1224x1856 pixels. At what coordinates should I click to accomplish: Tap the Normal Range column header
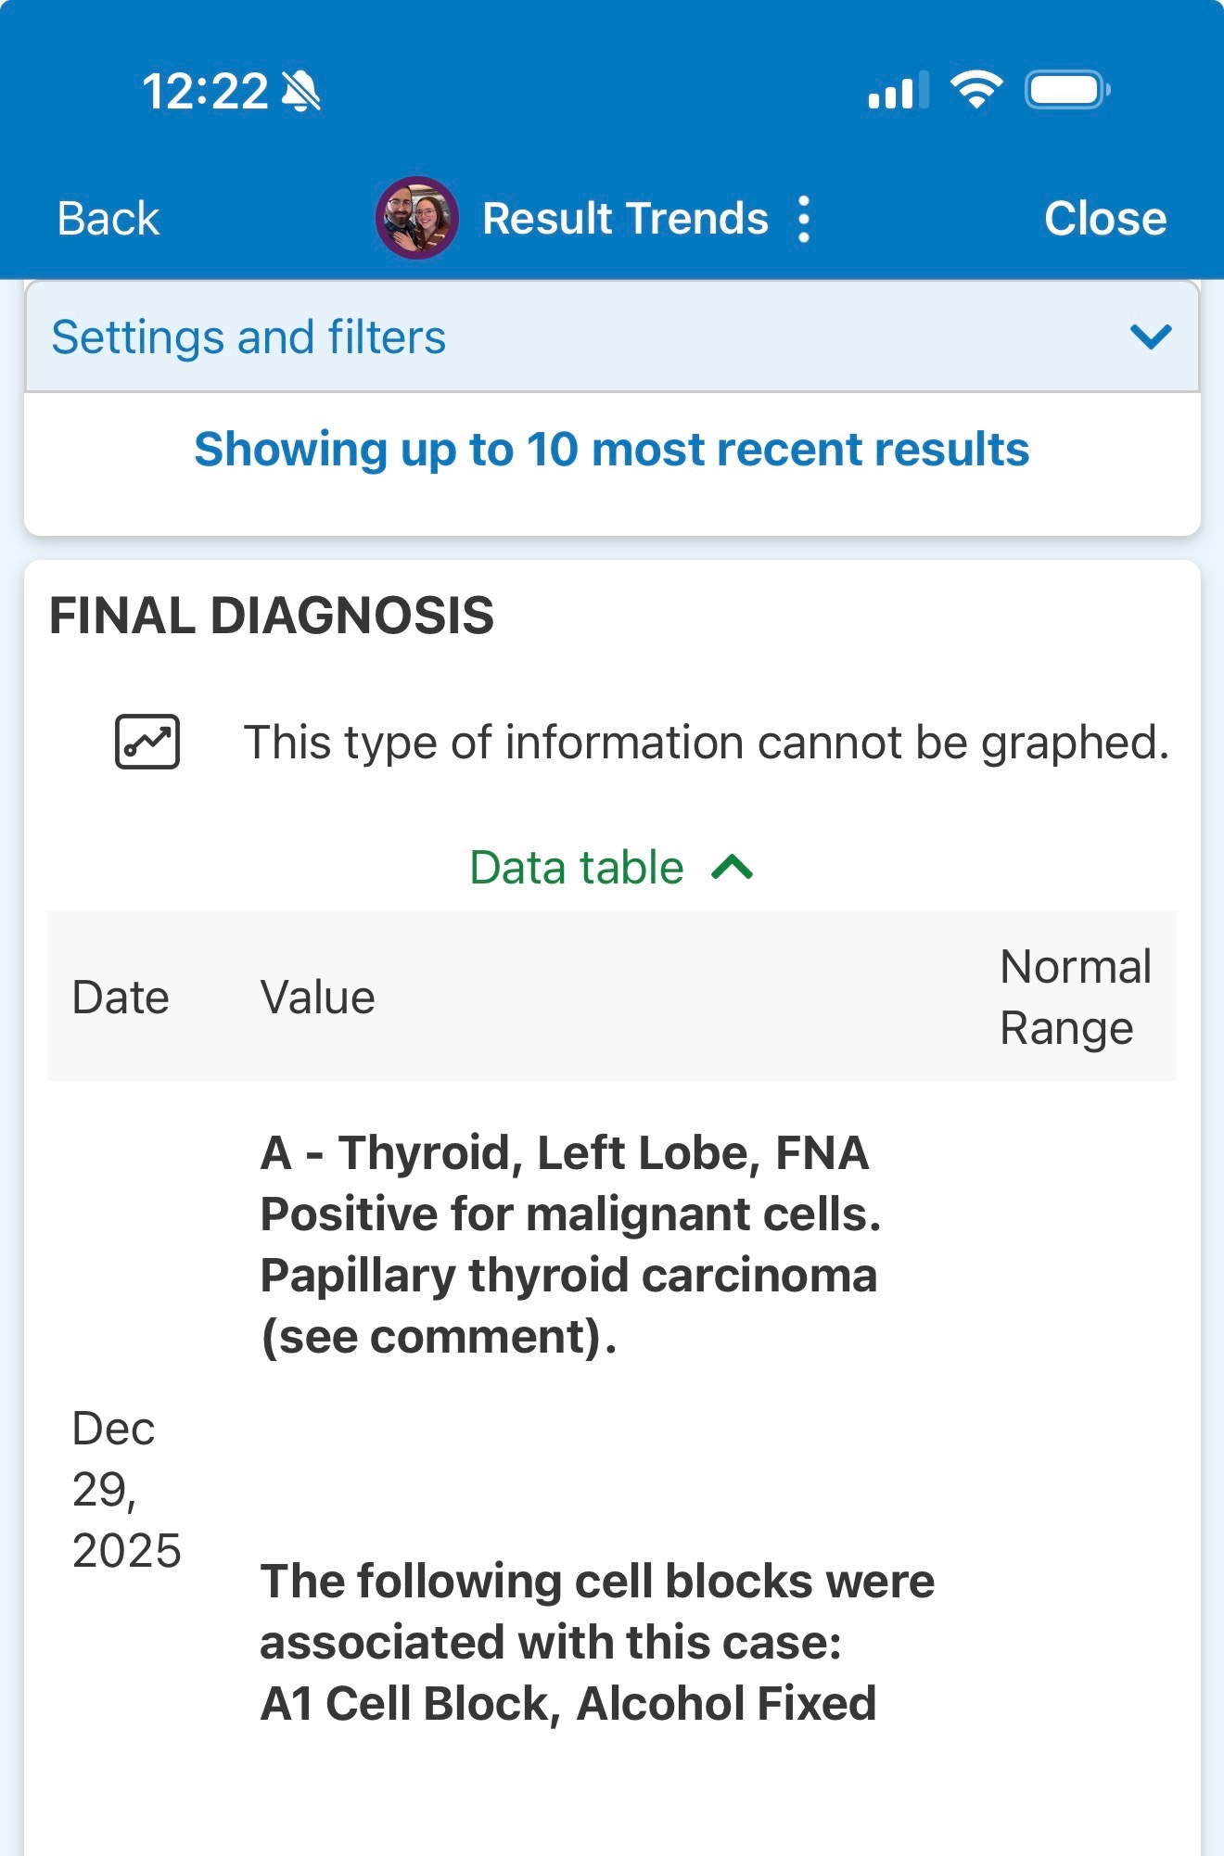1075,998
